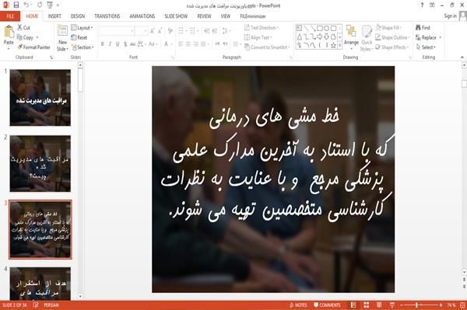Select the star shape in Drawing gallery
The width and height of the screenshot is (467, 310).
[333, 45]
